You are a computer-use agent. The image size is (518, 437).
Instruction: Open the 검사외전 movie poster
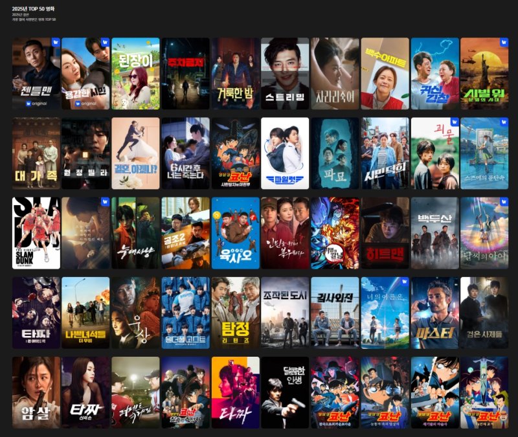pyautogui.click(x=335, y=313)
